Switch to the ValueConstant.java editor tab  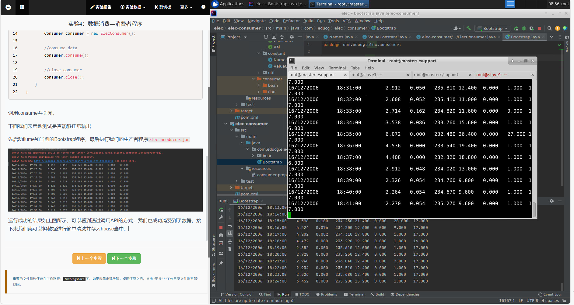pos(387,37)
